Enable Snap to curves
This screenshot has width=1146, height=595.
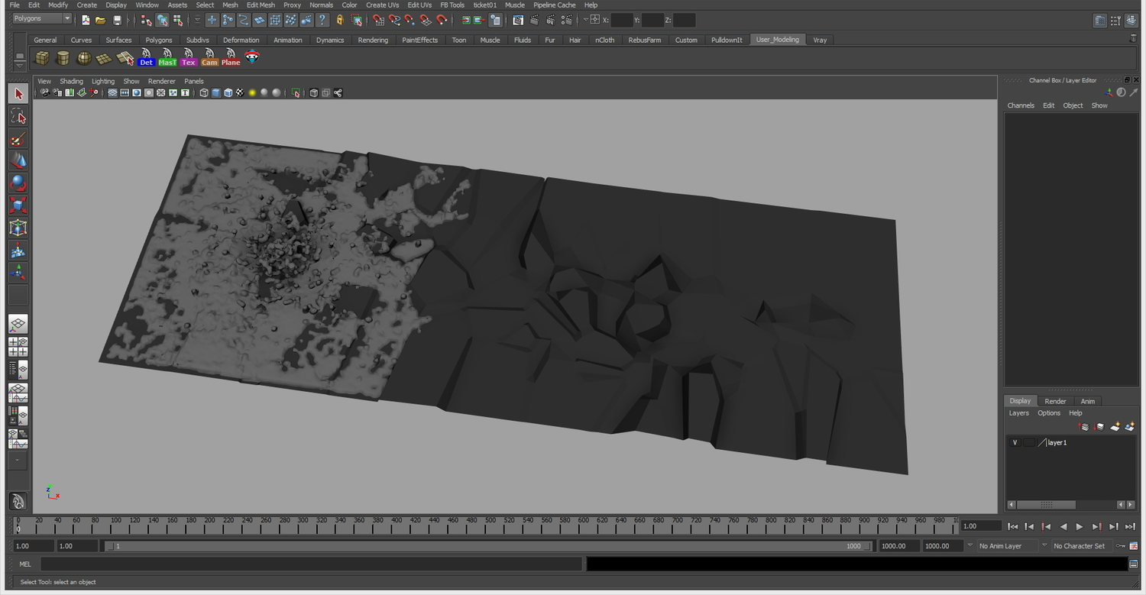tap(394, 21)
